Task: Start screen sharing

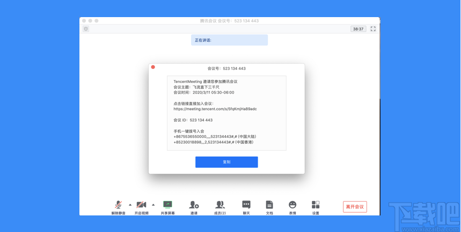Action: (167, 207)
